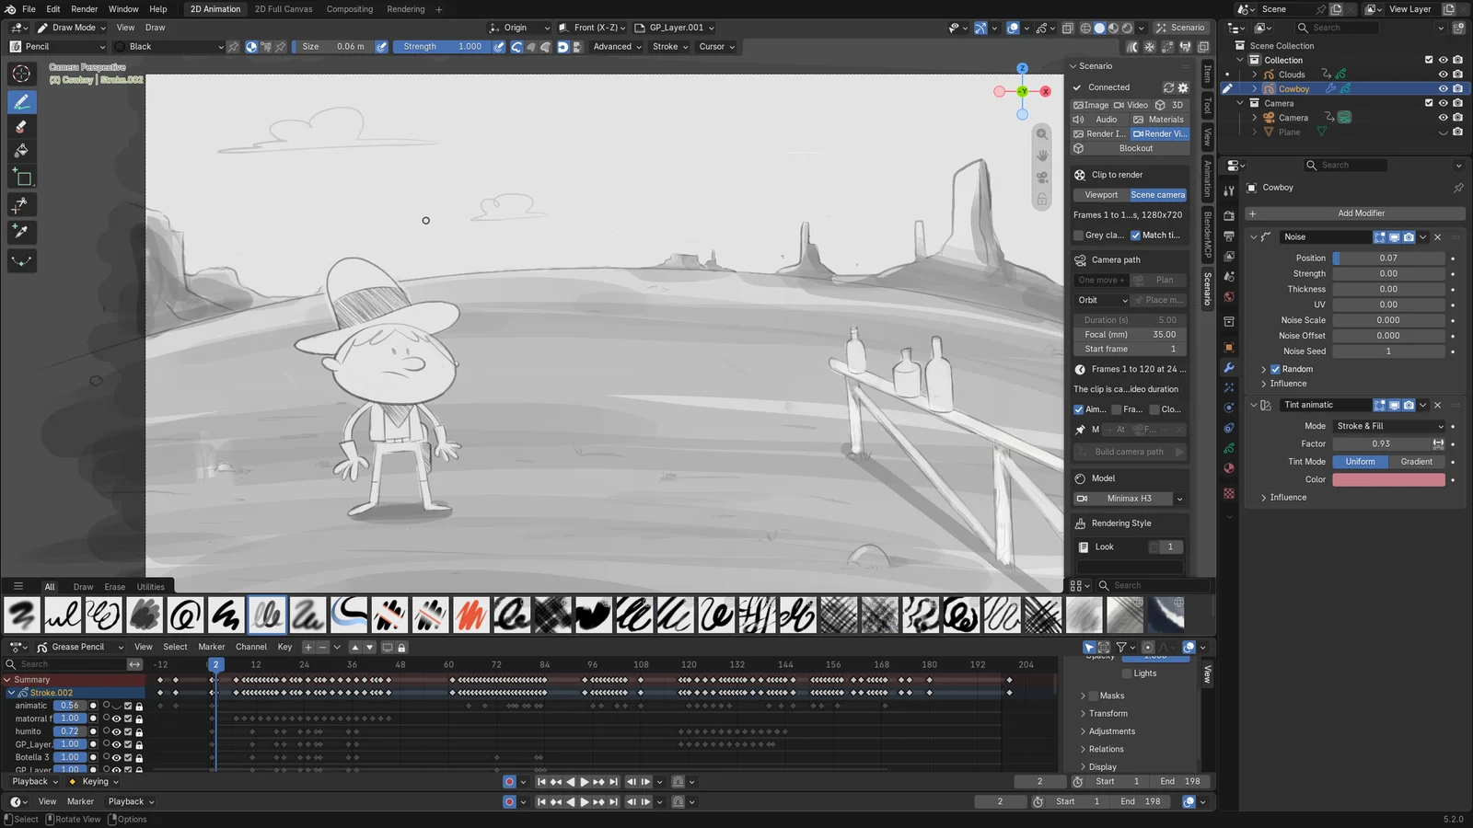Open the Scenario vertical sidebar tab
Screen dimensions: 1473x828
pos(1208,289)
